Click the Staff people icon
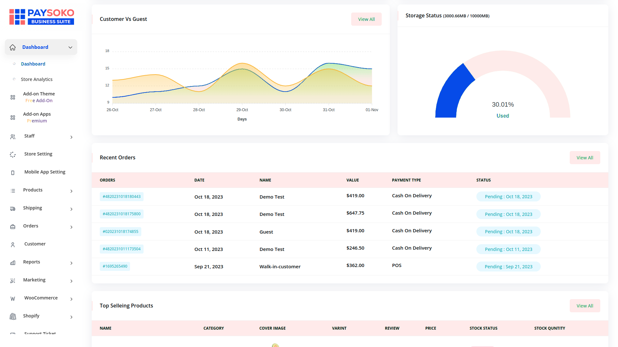 [x=13, y=137]
